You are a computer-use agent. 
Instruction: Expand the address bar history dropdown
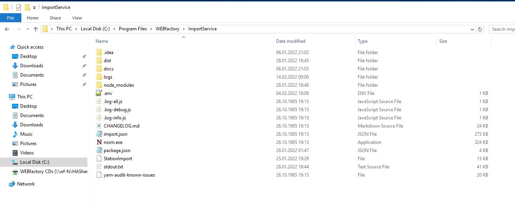click(x=472, y=29)
